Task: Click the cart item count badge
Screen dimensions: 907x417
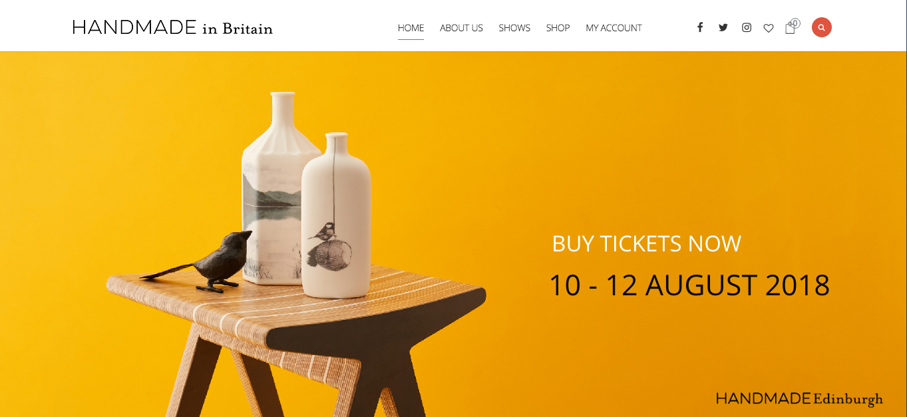Action: pos(795,23)
